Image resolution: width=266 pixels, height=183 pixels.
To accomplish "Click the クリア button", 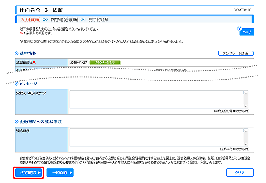I will click(x=240, y=172).
